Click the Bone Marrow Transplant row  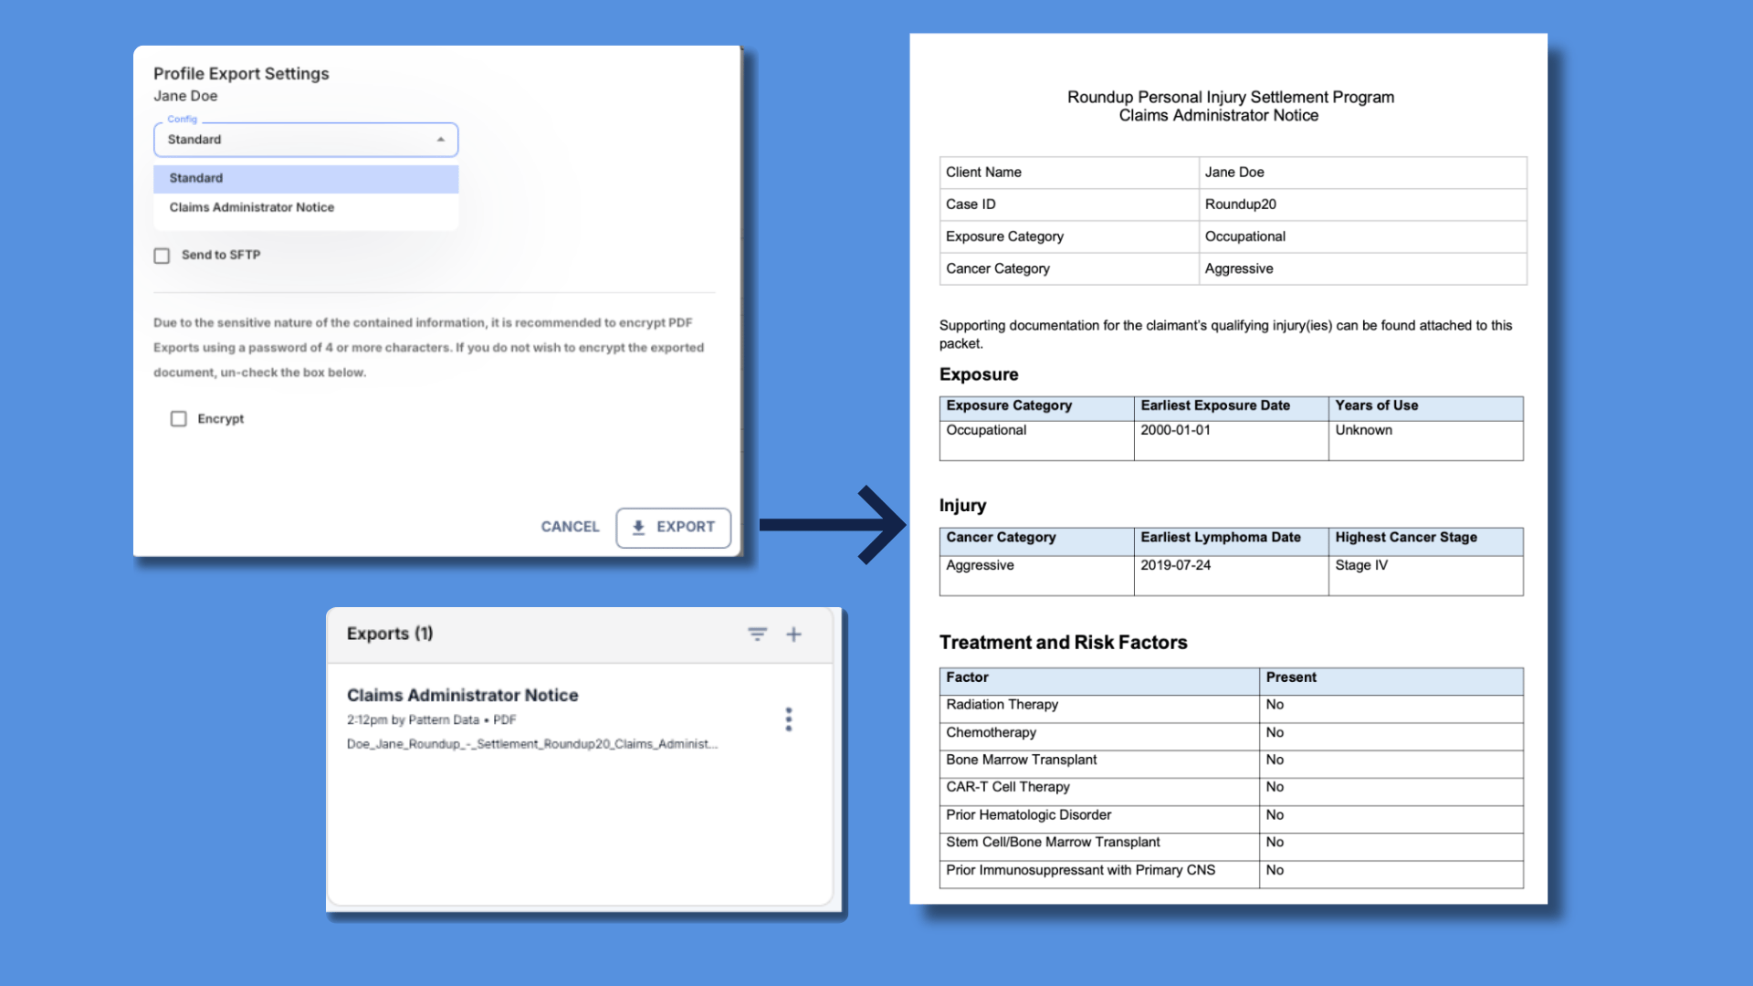(1231, 764)
